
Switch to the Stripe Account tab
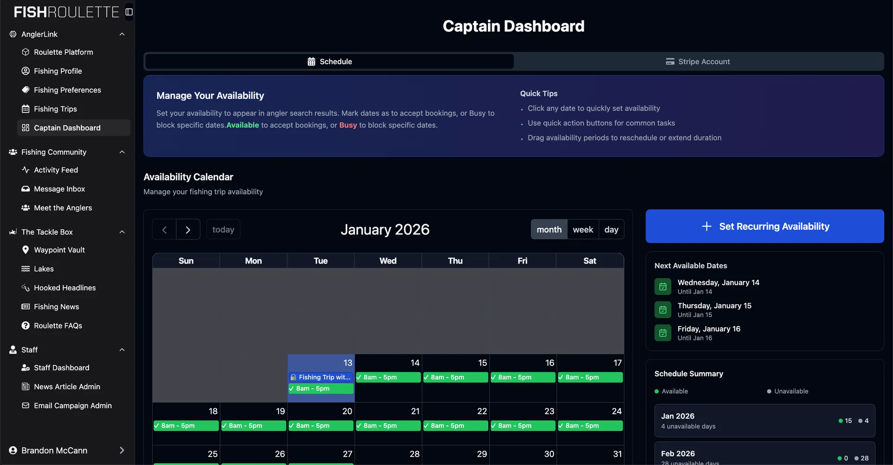(698, 61)
